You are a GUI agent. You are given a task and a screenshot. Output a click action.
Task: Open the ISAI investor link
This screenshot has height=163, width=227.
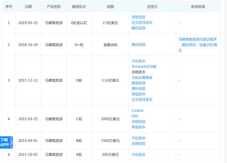point(135,116)
